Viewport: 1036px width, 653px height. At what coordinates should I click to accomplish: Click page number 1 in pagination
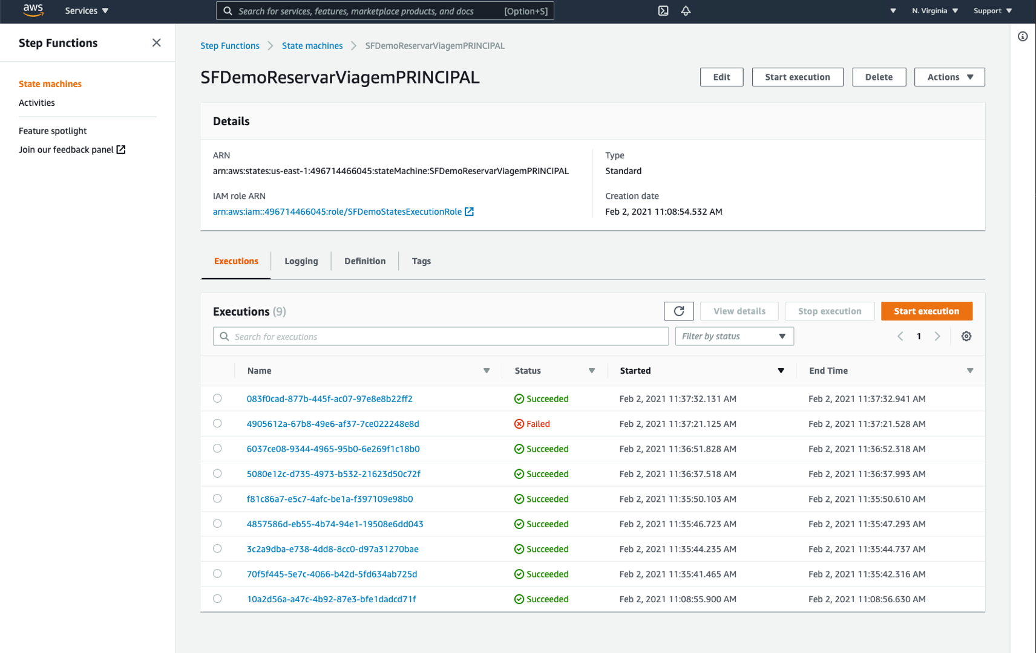point(919,336)
